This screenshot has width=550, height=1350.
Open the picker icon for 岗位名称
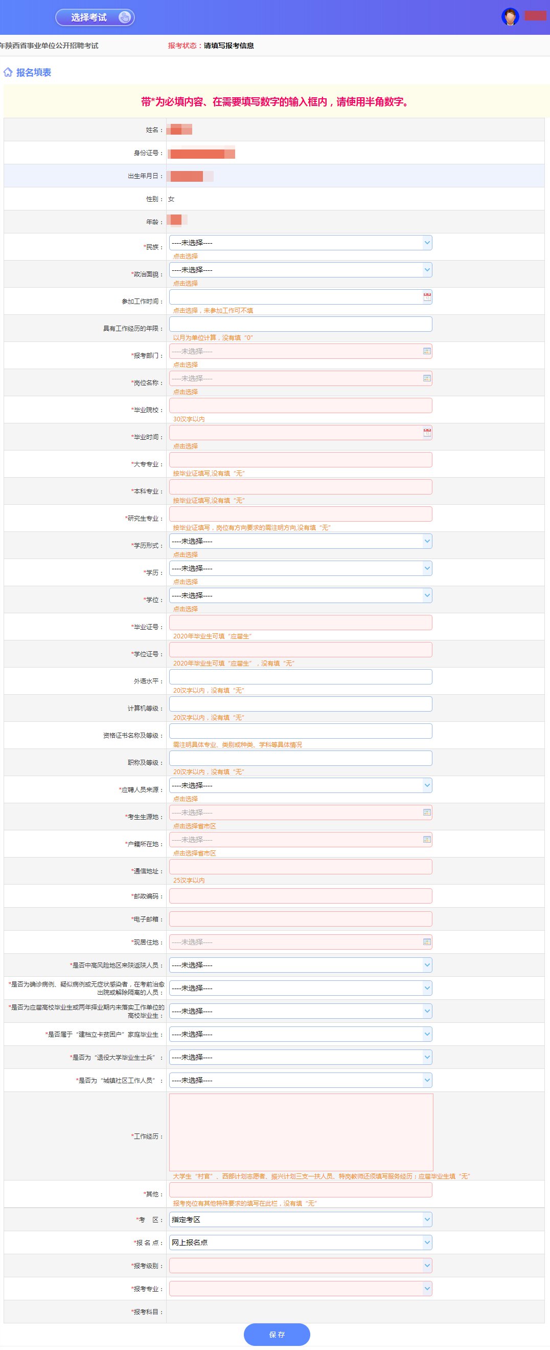coord(427,378)
